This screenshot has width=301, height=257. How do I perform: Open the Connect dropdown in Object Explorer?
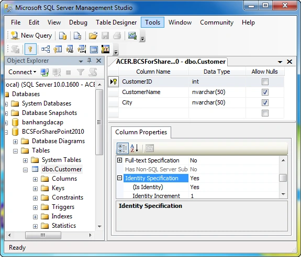(23, 72)
